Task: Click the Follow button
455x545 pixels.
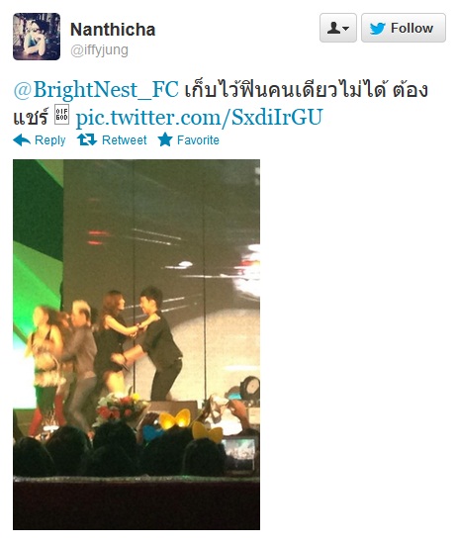Action: click(x=404, y=28)
